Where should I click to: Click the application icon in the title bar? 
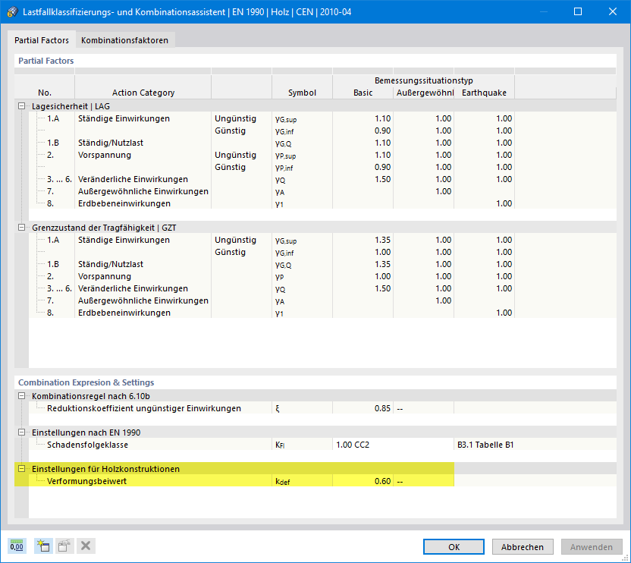12,11
